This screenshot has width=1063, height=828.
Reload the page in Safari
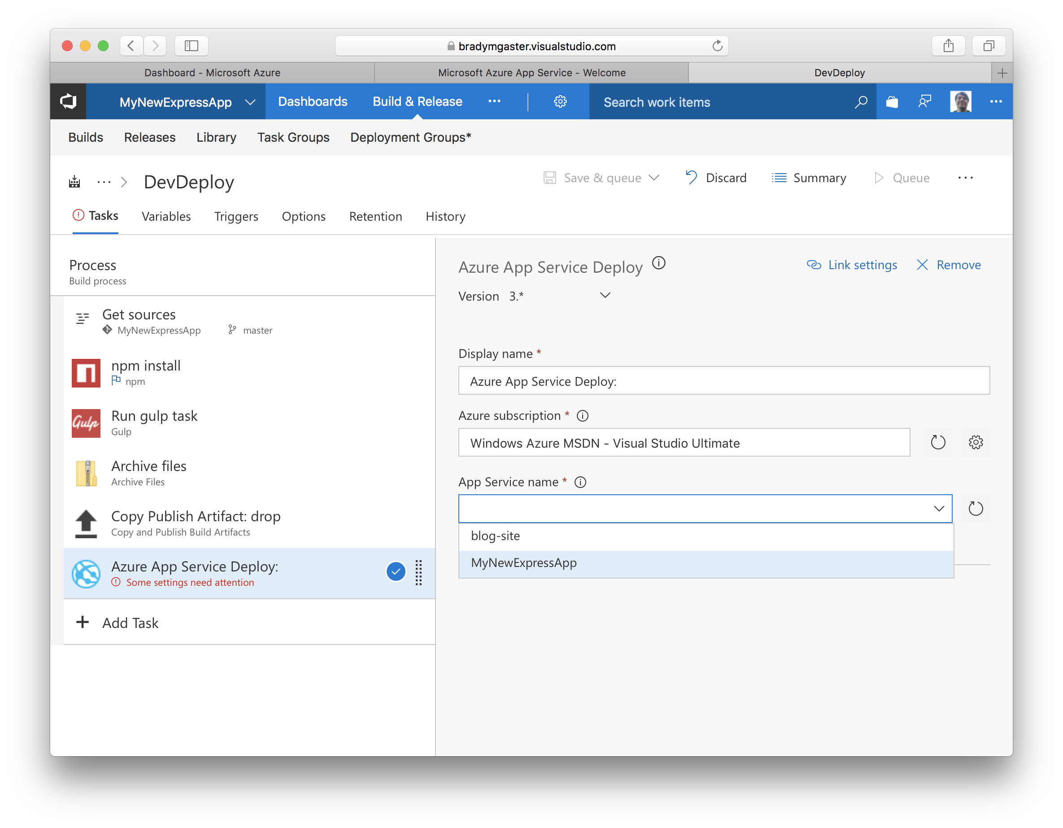pos(717,46)
